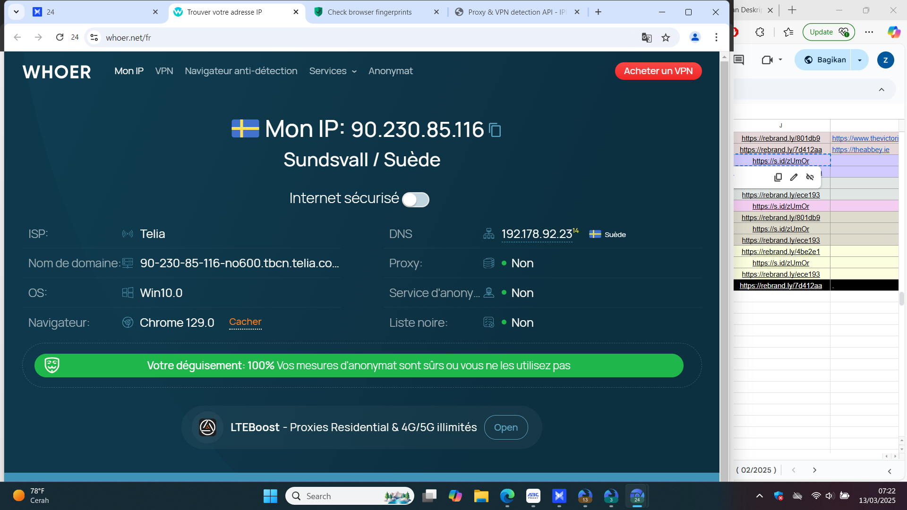Toggle the Sheets side panel chevron at bottom right
Image resolution: width=907 pixels, height=510 pixels.
890,471
